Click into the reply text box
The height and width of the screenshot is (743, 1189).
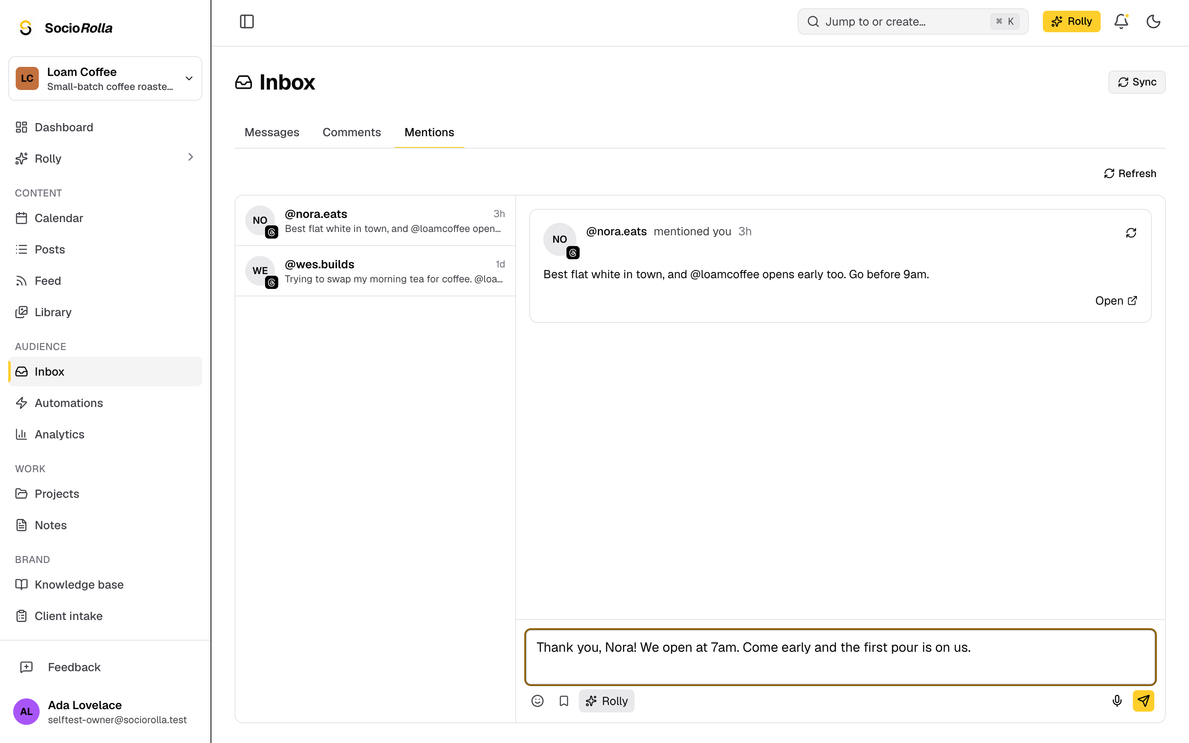pos(840,657)
